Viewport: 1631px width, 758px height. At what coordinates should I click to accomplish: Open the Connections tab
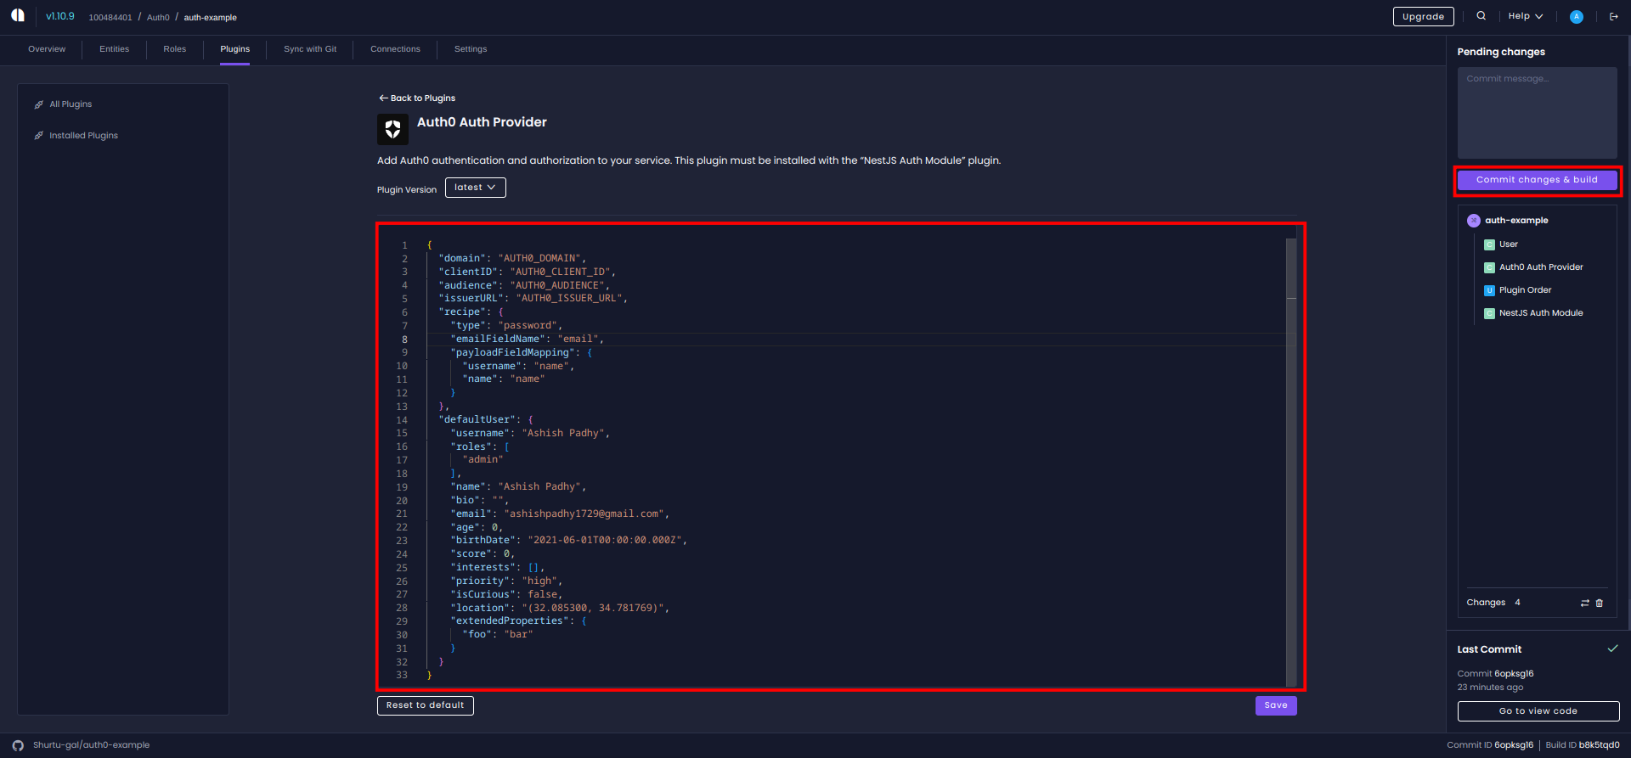pyautogui.click(x=395, y=49)
